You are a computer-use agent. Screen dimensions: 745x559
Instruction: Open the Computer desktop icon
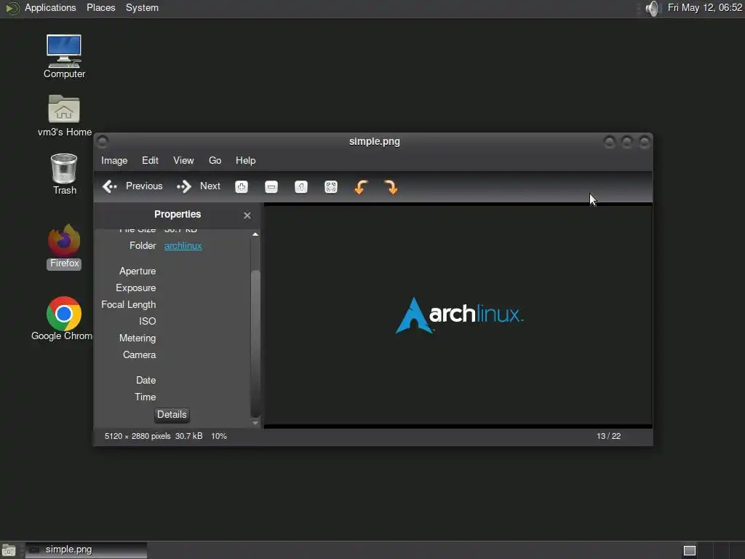tap(64, 56)
